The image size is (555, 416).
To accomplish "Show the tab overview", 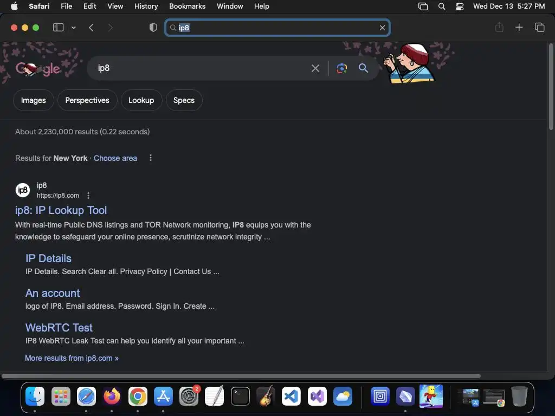I will pos(539,27).
